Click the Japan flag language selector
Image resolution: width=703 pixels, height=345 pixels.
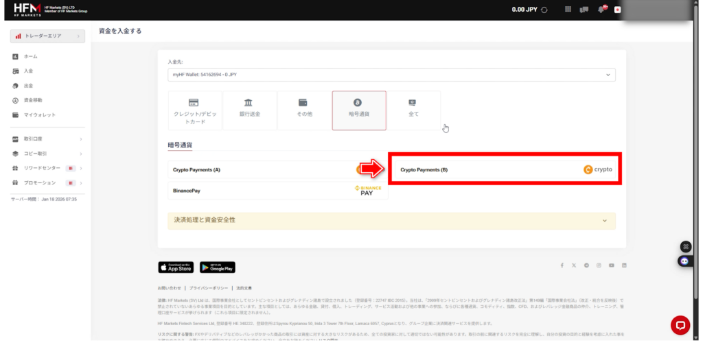click(618, 10)
